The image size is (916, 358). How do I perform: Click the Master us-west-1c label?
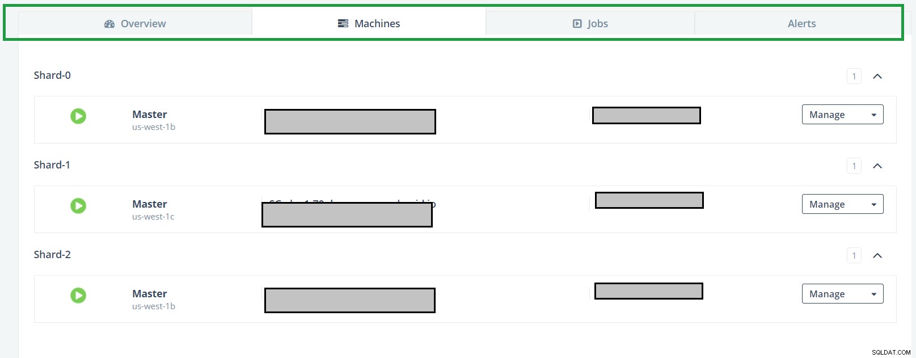153,209
